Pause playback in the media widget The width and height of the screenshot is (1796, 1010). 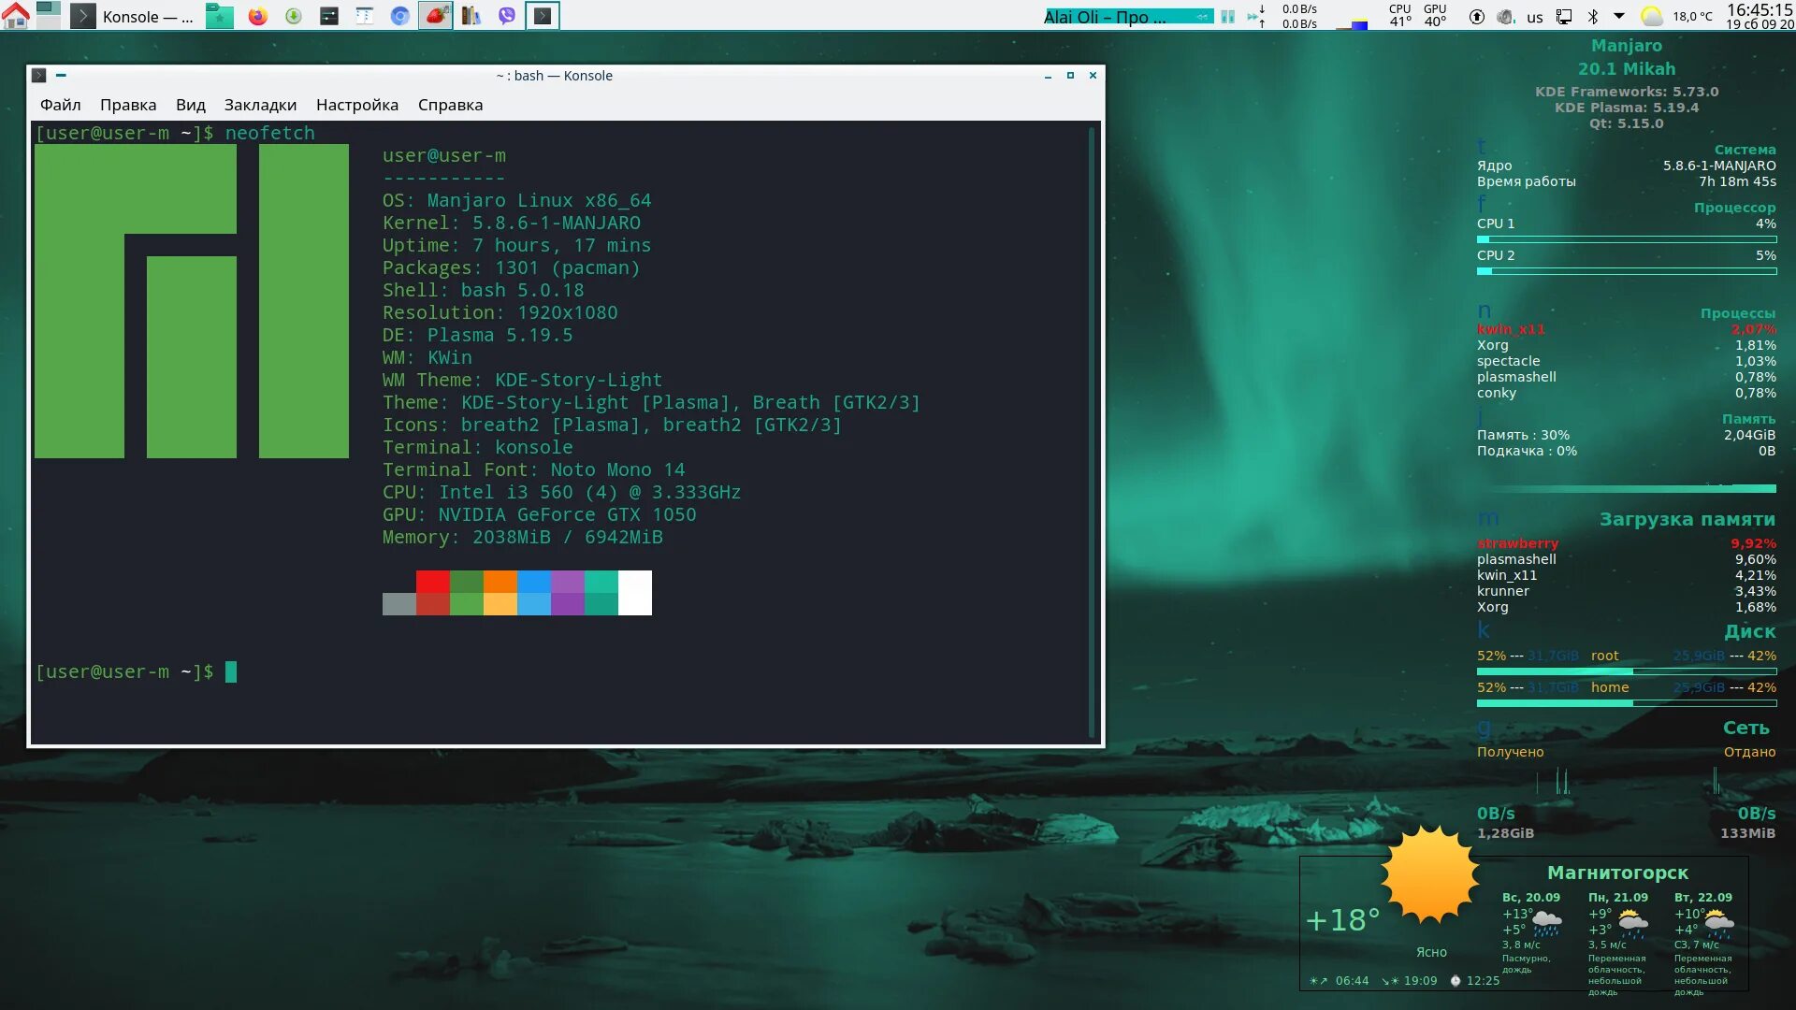pyautogui.click(x=1228, y=16)
